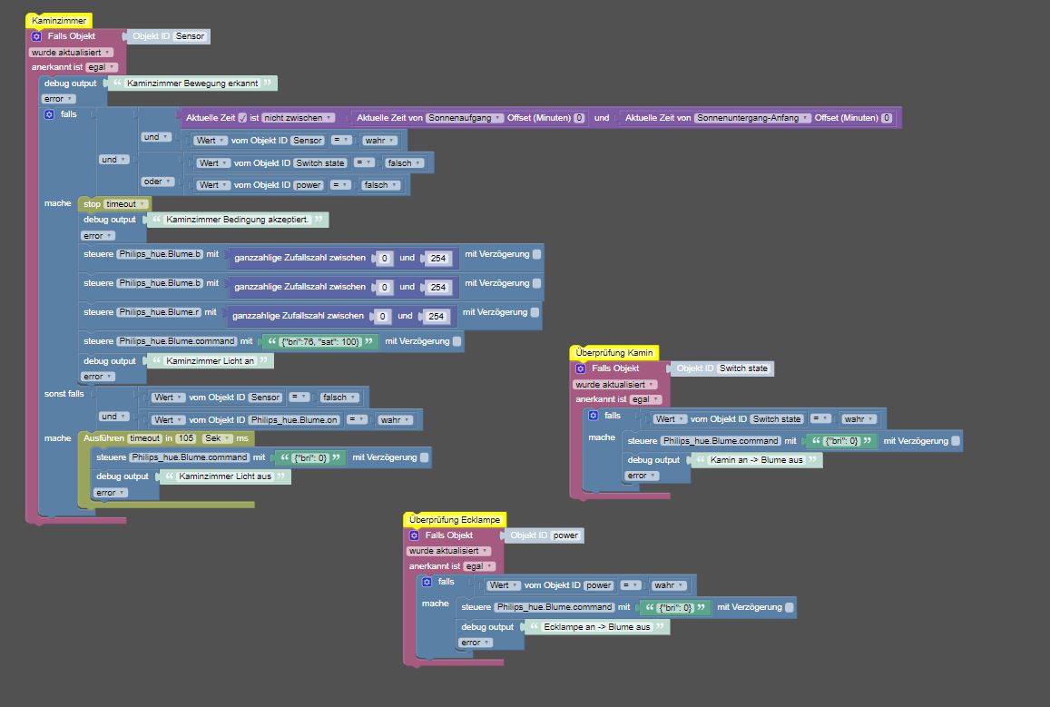Select the 'sonst falls' label
The height and width of the screenshot is (707, 1050).
point(64,394)
